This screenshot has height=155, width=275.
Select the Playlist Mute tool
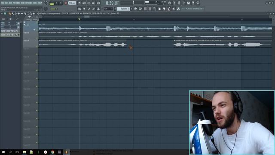point(18,13)
